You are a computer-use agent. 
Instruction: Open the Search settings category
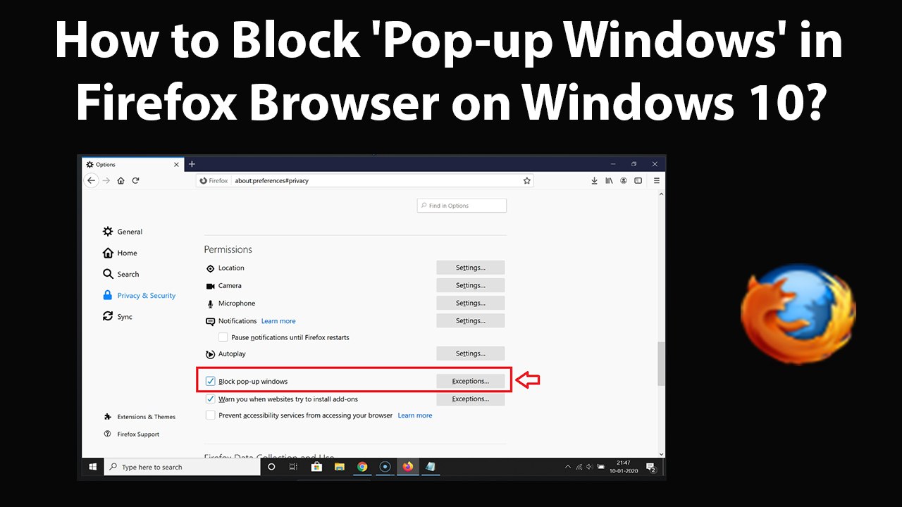point(121,274)
